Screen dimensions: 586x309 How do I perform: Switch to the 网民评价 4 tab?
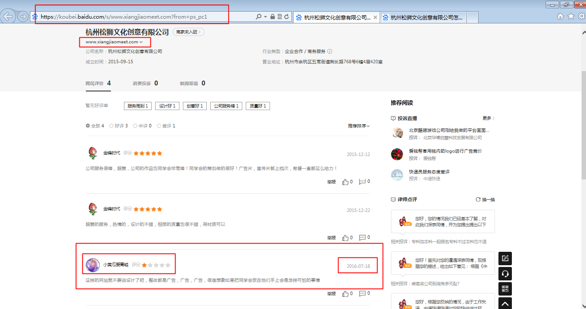(x=98, y=83)
